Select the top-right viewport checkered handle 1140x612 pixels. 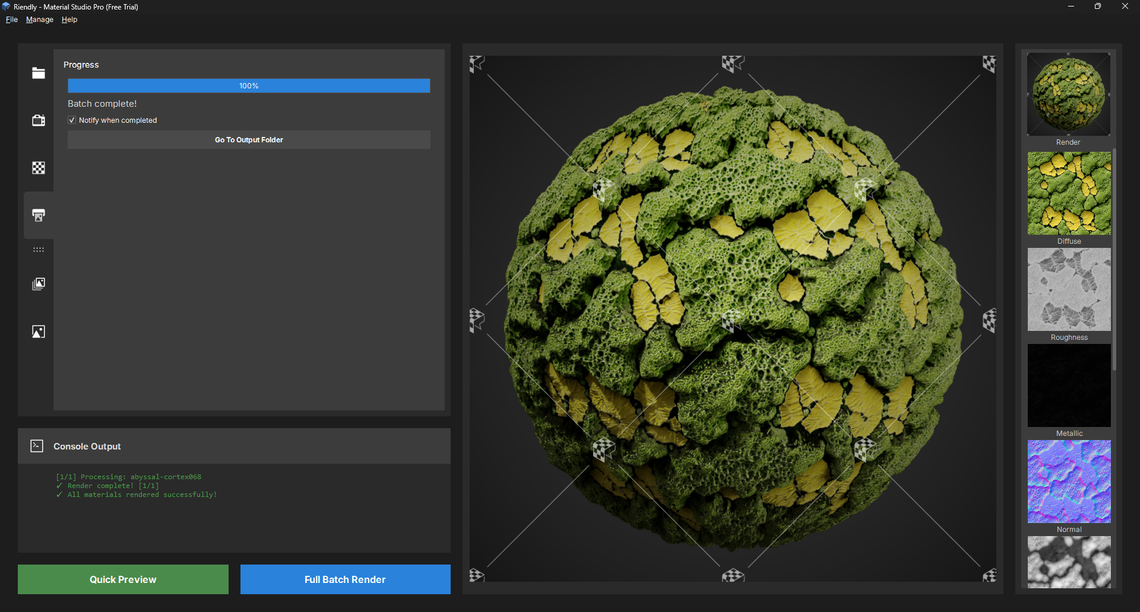coord(989,63)
